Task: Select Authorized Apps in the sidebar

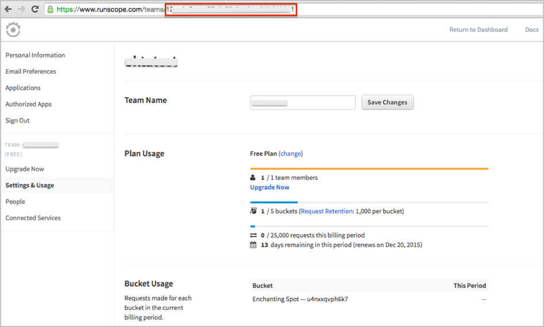Action: pos(28,105)
